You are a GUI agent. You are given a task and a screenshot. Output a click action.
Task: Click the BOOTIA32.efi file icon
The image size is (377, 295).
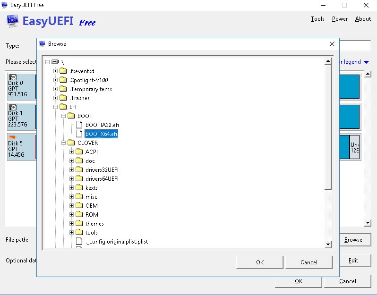coord(79,125)
